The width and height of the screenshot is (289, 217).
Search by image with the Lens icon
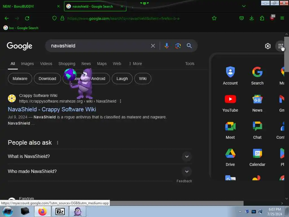tap(178, 46)
